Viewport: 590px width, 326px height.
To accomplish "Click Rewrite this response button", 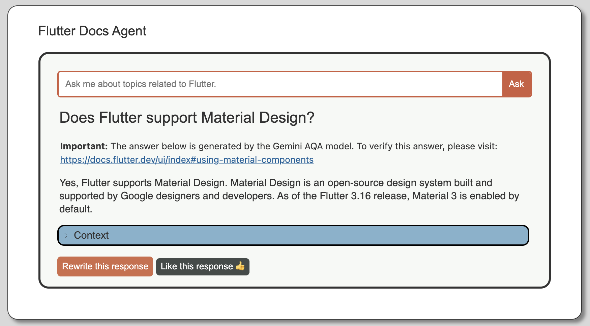I will pyautogui.click(x=105, y=267).
